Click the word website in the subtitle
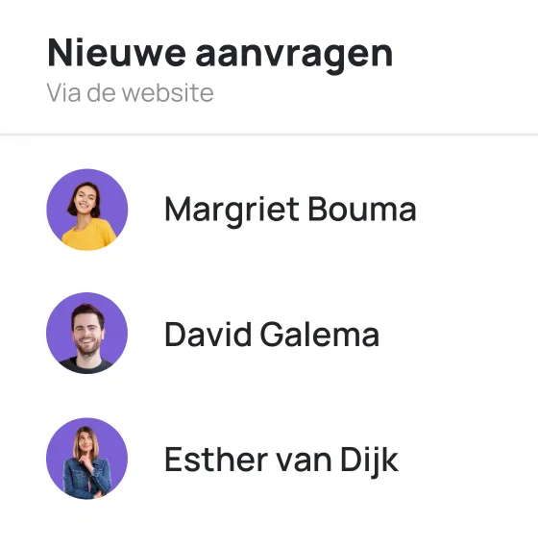Image resolution: width=538 pixels, height=548 pixels. click(168, 93)
